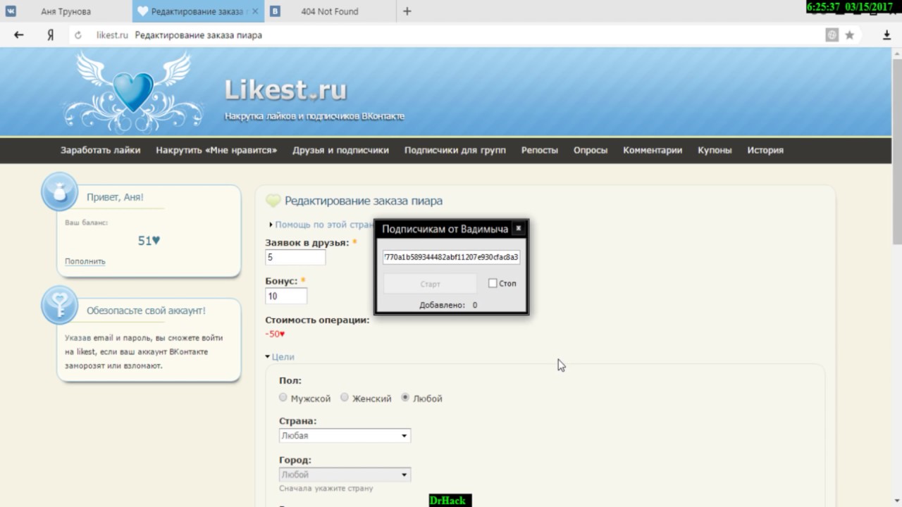
Task: Select Любой gender radio button
Action: point(405,398)
